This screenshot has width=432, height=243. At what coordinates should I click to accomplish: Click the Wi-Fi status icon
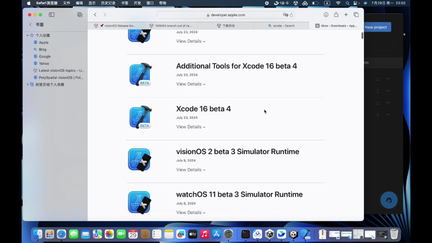[x=338, y=3]
